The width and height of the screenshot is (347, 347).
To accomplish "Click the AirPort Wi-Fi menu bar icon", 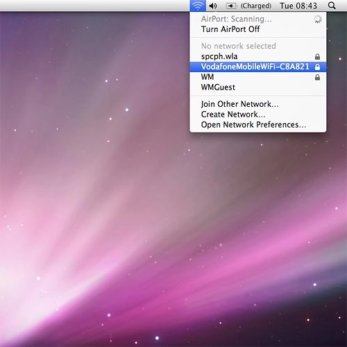I will click(x=198, y=6).
